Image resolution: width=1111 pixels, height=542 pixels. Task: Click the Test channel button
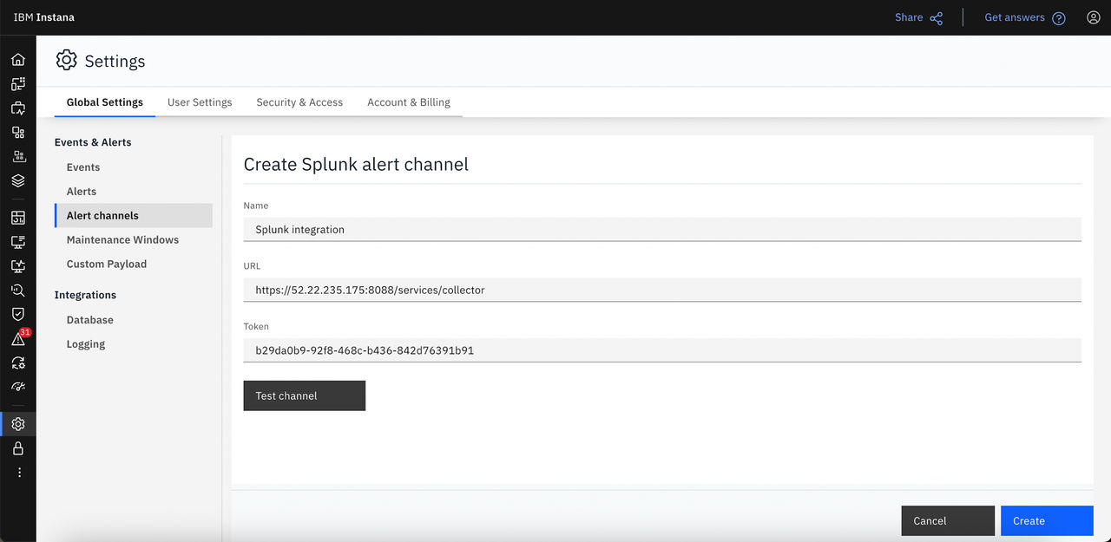305,395
